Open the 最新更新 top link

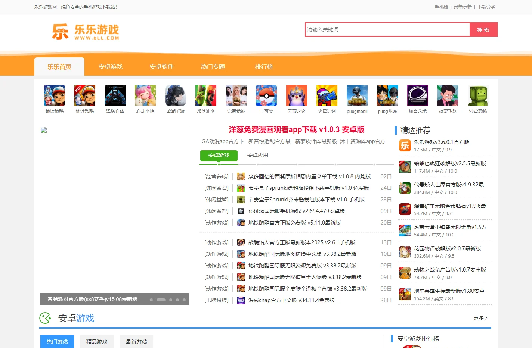[x=463, y=7]
